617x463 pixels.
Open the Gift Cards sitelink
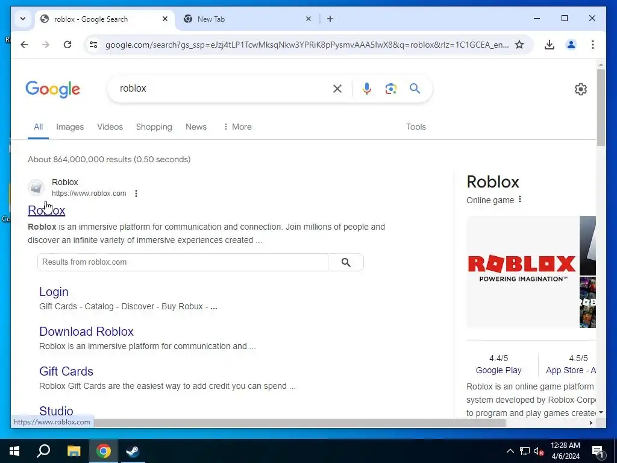(x=66, y=371)
